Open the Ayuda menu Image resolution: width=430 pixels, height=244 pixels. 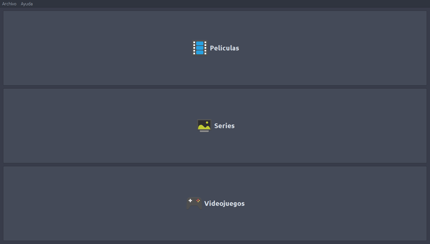point(27,4)
